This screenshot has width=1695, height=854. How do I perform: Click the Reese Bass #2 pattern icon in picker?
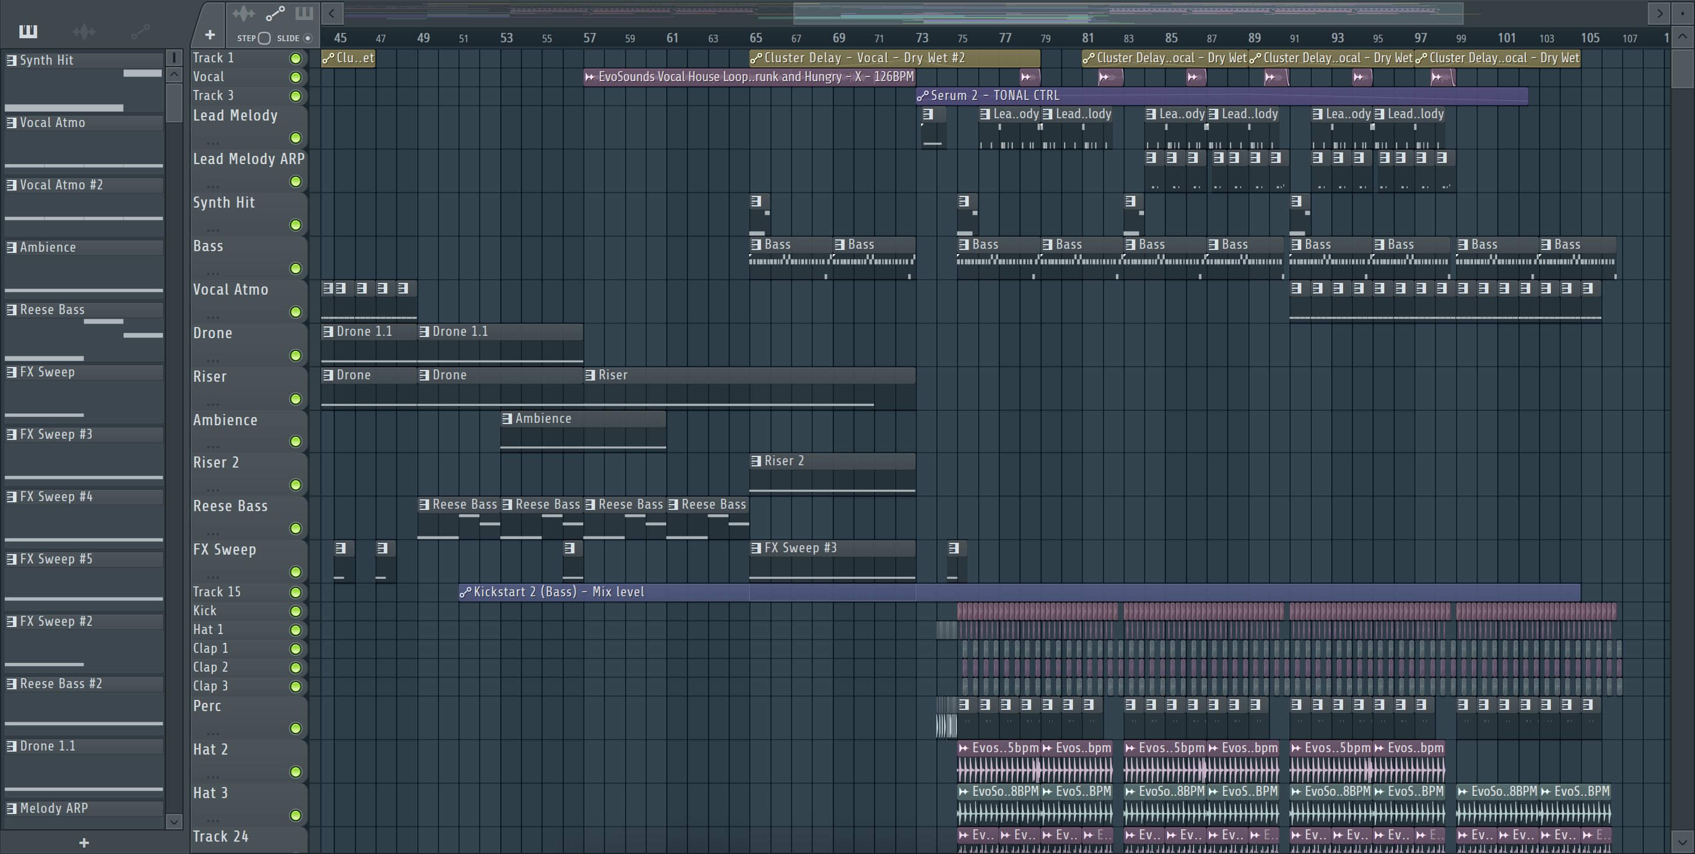click(11, 683)
